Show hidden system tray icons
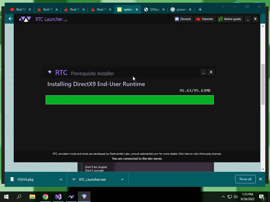270x202 pixels. 223,197
